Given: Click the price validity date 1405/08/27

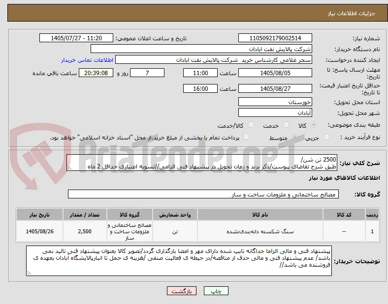Looking at the screenshot, I should [275, 88].
